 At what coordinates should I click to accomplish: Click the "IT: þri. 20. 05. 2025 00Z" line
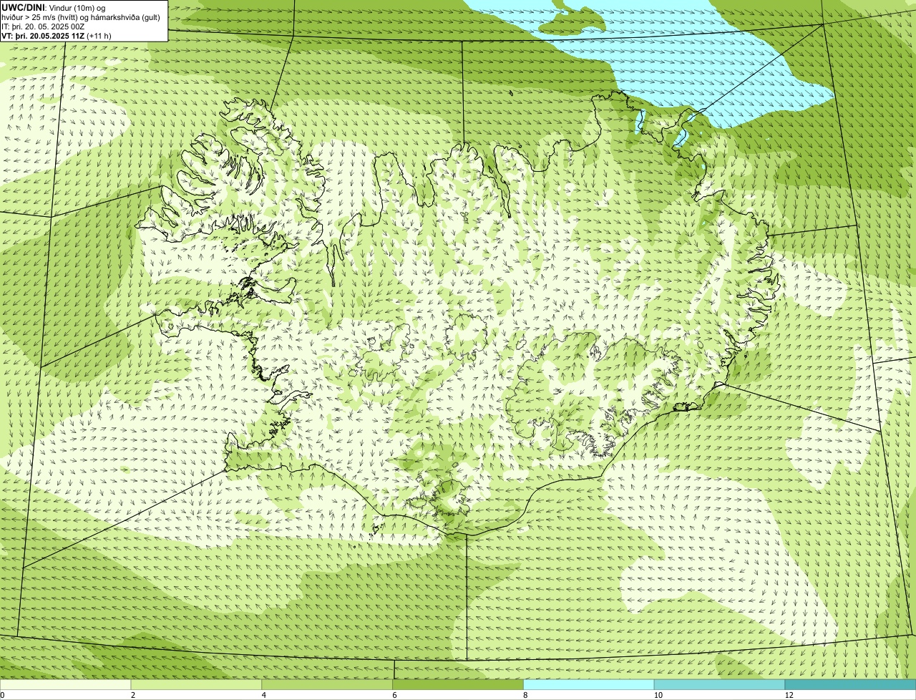(44, 26)
